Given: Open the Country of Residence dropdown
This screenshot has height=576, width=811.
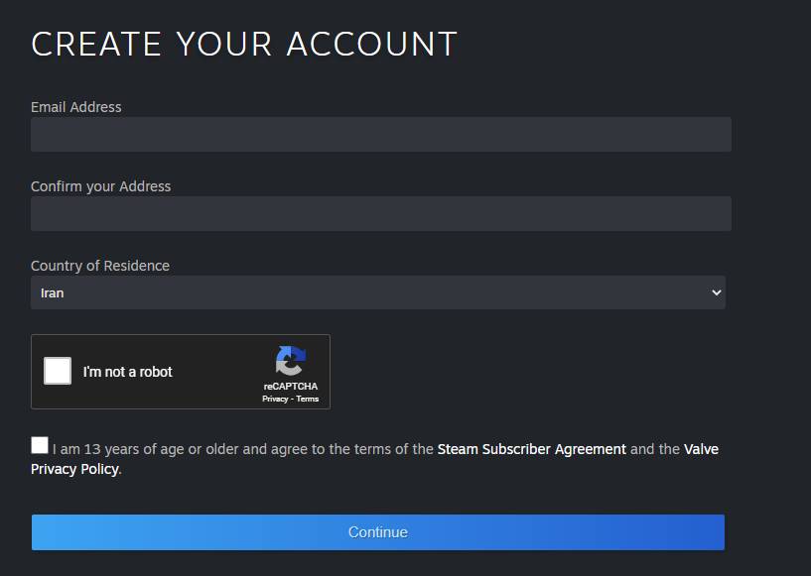Looking at the screenshot, I should pyautogui.click(x=377, y=292).
